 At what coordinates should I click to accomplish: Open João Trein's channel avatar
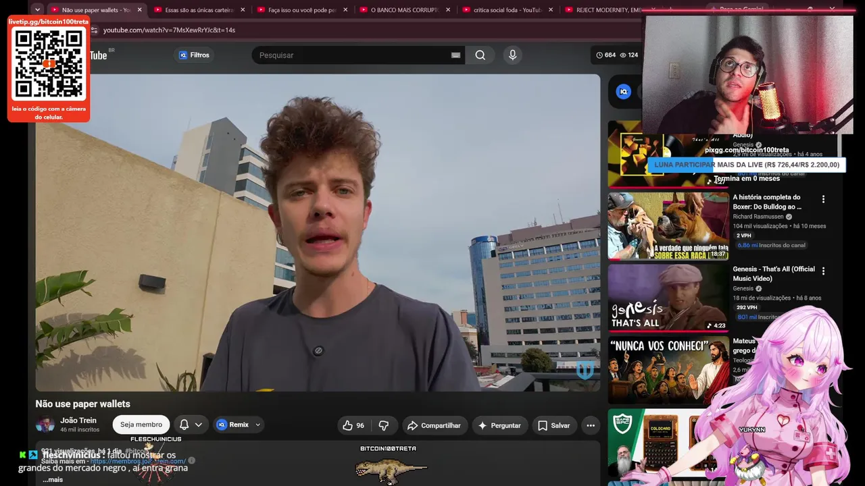[45, 425]
